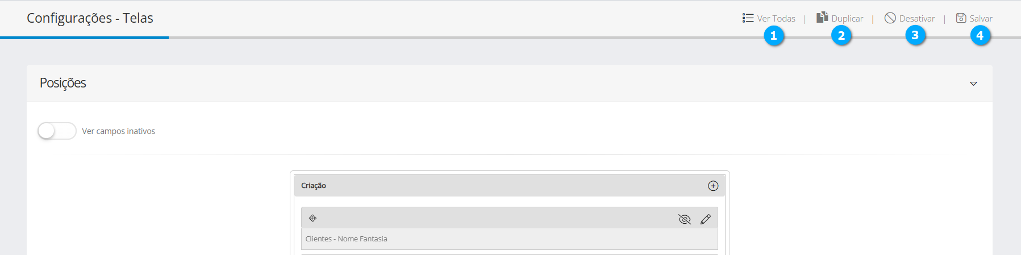Click the Duplicar copy-page icon
The width and height of the screenshot is (1021, 255).
pyautogui.click(x=822, y=18)
